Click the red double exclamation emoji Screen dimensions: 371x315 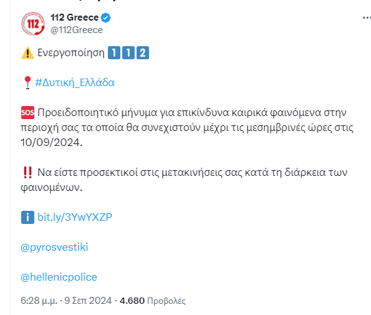click(x=27, y=172)
